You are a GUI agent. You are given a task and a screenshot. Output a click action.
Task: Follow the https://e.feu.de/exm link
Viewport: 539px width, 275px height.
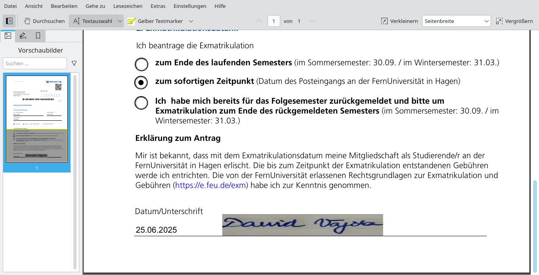tap(210, 185)
